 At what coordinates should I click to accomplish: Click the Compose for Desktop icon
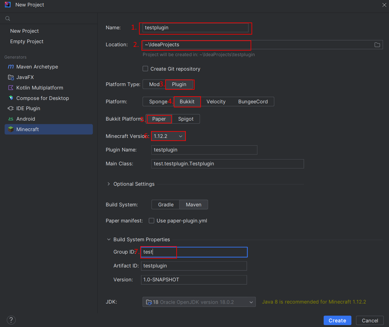tap(11, 98)
